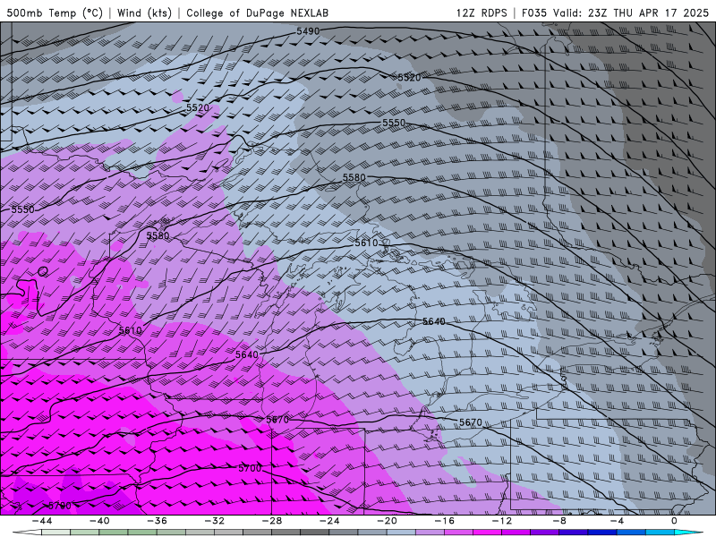Click the -36 colorbar tick label
The image size is (716, 537).
[x=158, y=521]
